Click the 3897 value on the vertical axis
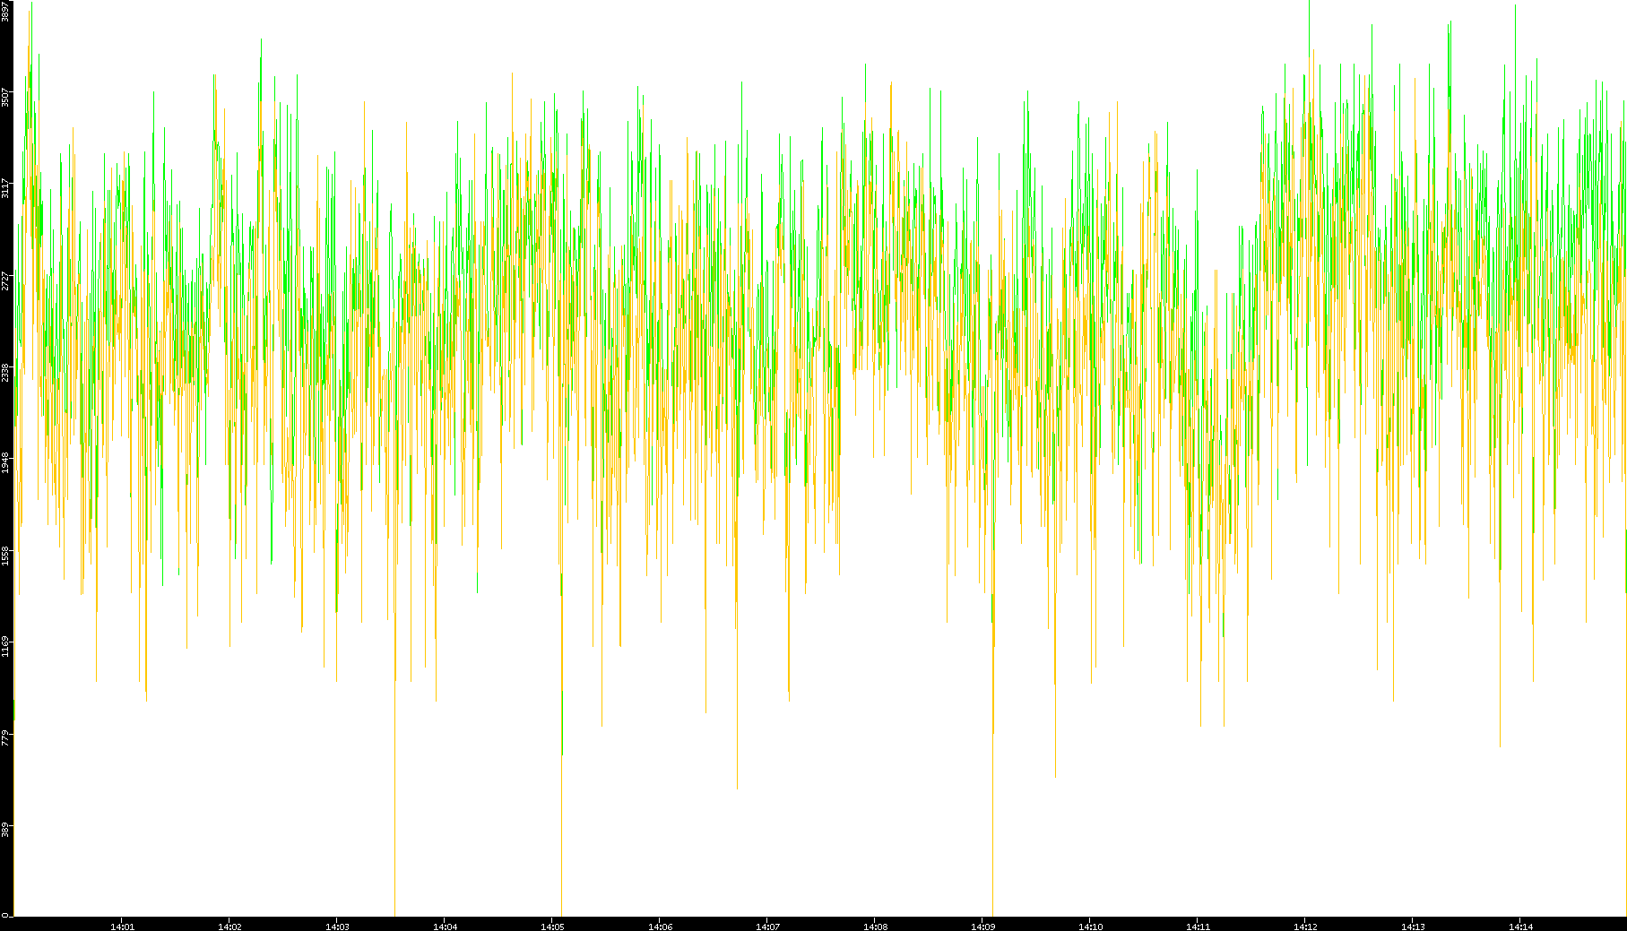 click(6, 11)
